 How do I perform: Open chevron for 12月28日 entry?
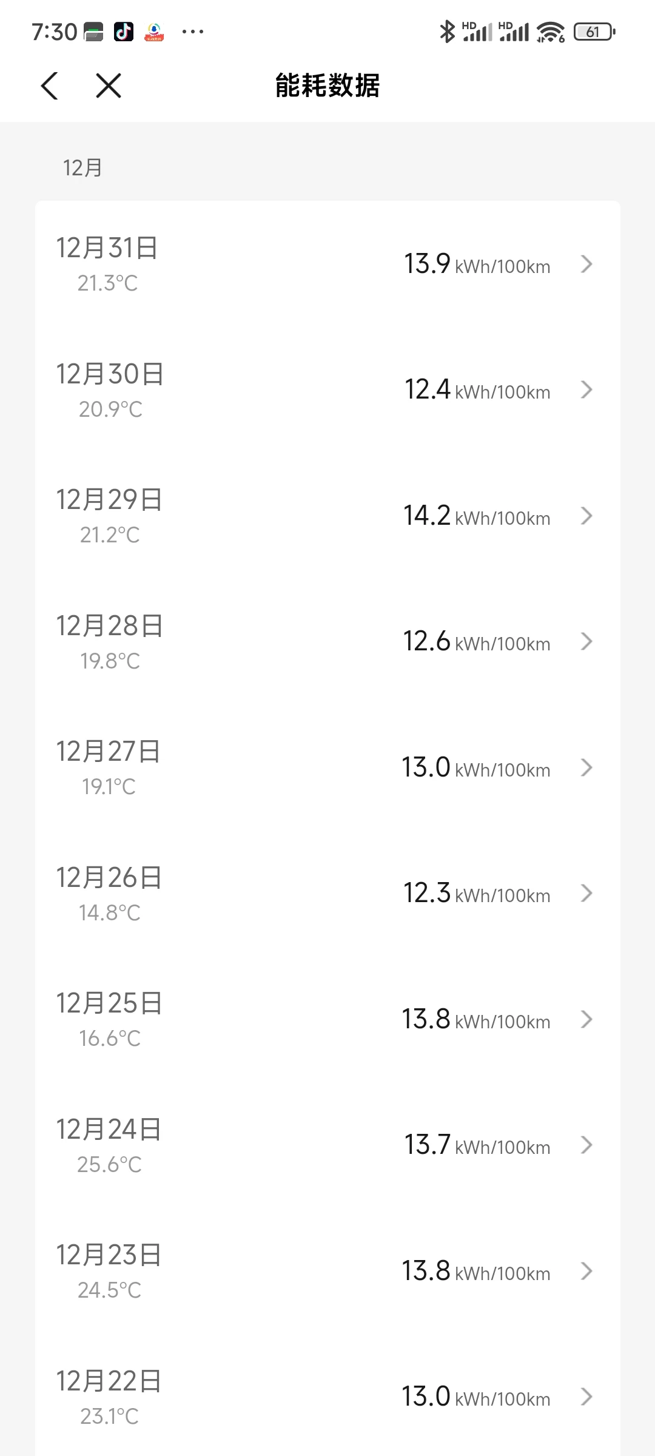pos(586,641)
